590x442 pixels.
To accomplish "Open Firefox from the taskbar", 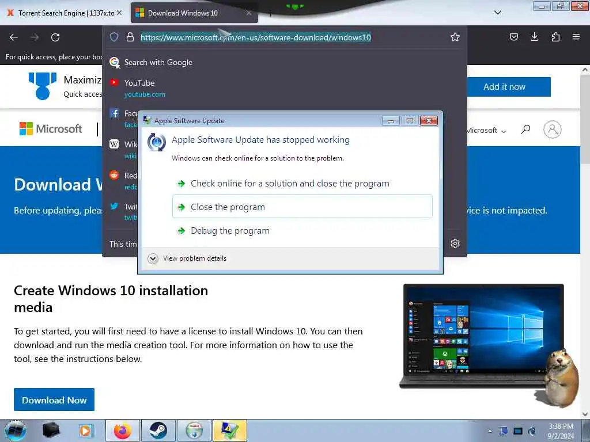I will (123, 430).
